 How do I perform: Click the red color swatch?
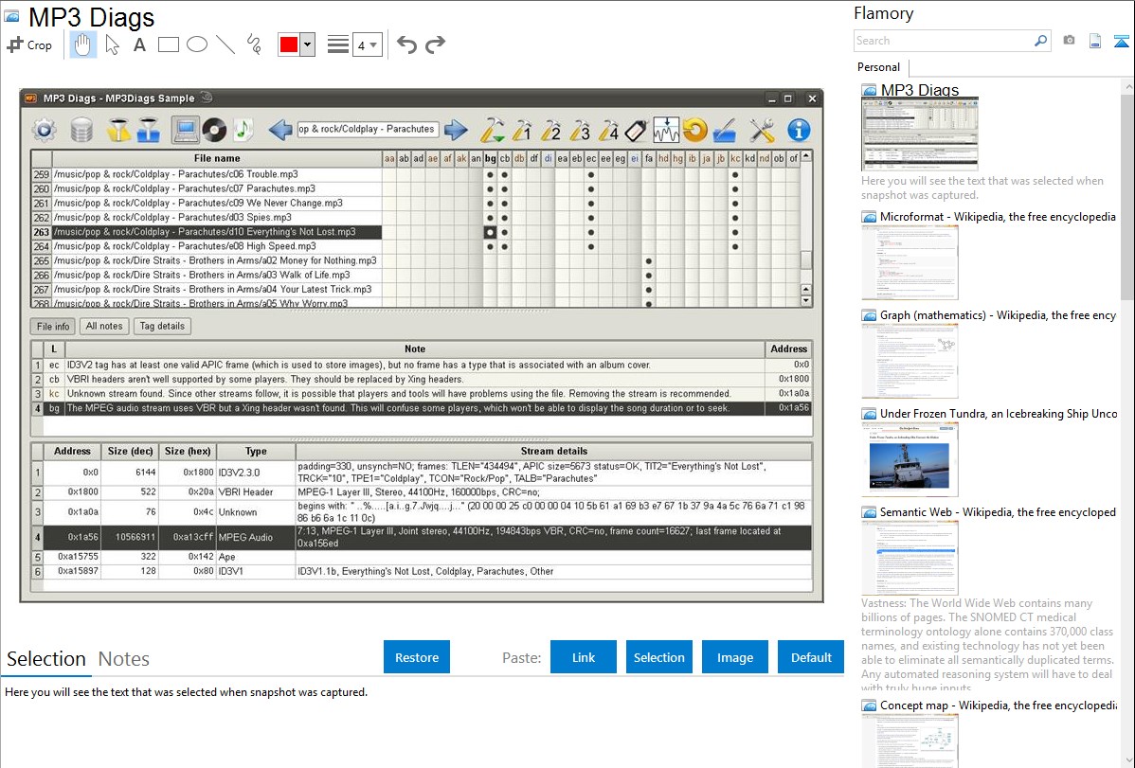[x=289, y=45]
